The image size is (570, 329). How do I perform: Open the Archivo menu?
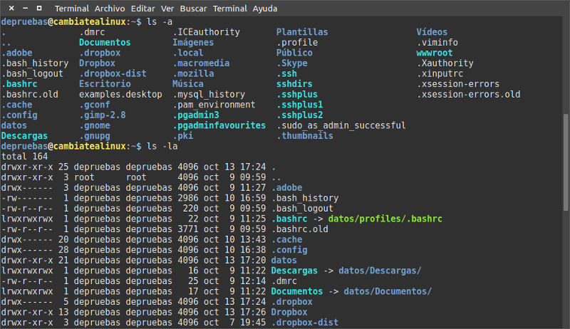(110, 9)
